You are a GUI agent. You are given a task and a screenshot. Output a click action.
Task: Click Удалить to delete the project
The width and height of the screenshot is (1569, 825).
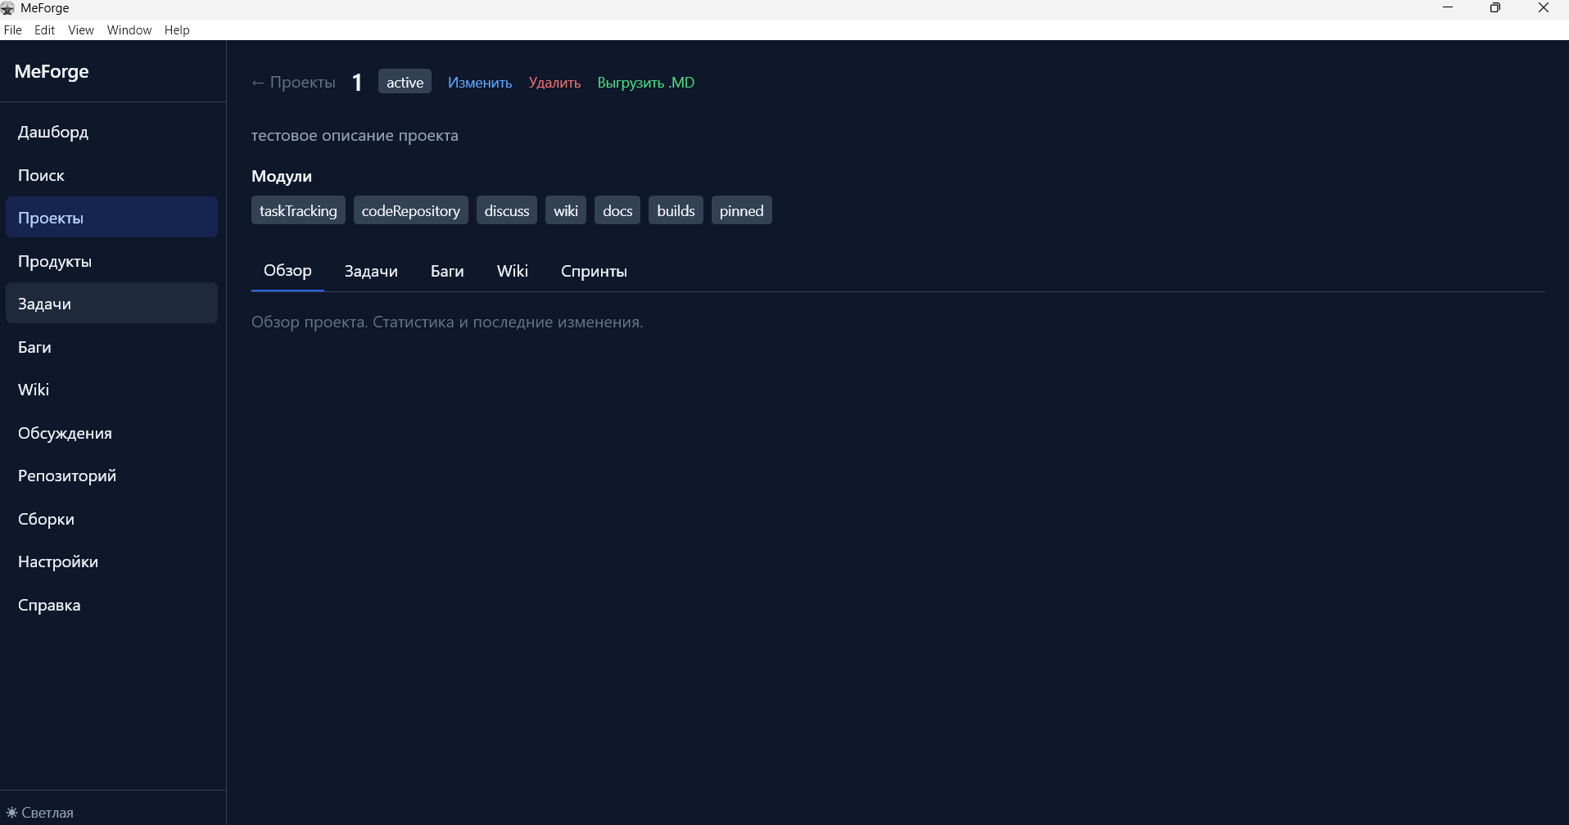pyautogui.click(x=554, y=83)
